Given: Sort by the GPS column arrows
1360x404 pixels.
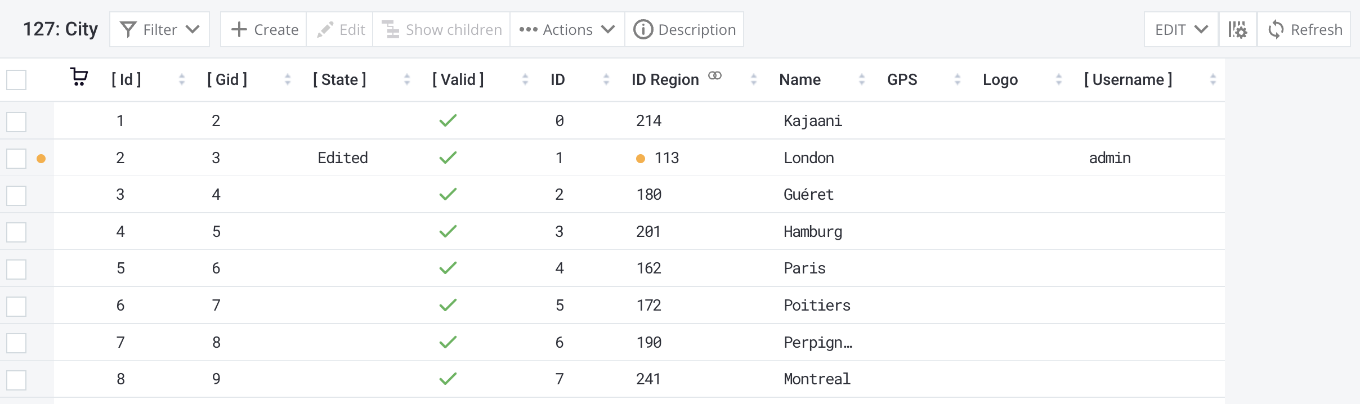Looking at the screenshot, I should 957,80.
